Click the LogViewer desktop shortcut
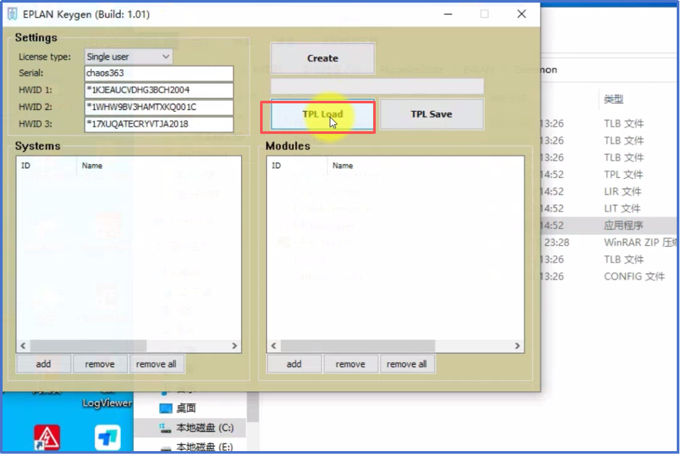Viewport: 680px width, 455px height. (x=107, y=403)
